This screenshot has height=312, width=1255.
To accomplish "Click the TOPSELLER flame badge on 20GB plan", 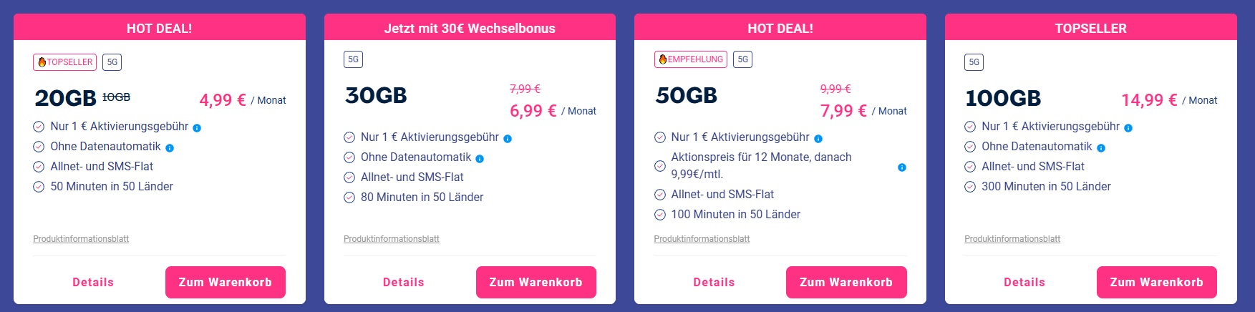I will click(x=65, y=62).
